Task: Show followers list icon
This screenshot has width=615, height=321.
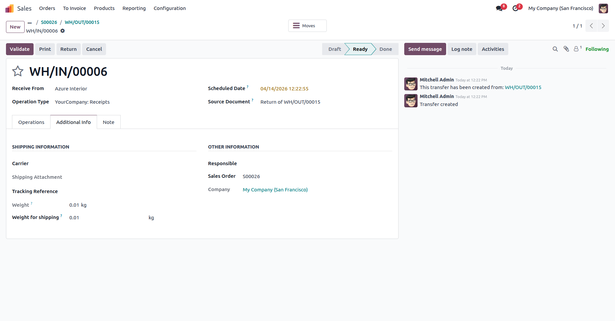Action: point(577,49)
